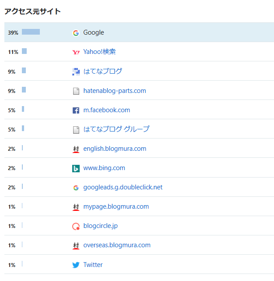Open the english.blogmura.com link

click(115, 149)
